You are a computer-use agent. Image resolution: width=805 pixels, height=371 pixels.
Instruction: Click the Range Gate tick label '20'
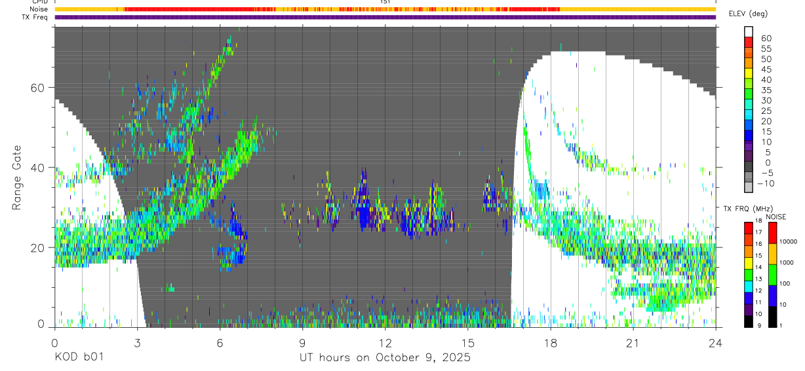click(x=37, y=247)
